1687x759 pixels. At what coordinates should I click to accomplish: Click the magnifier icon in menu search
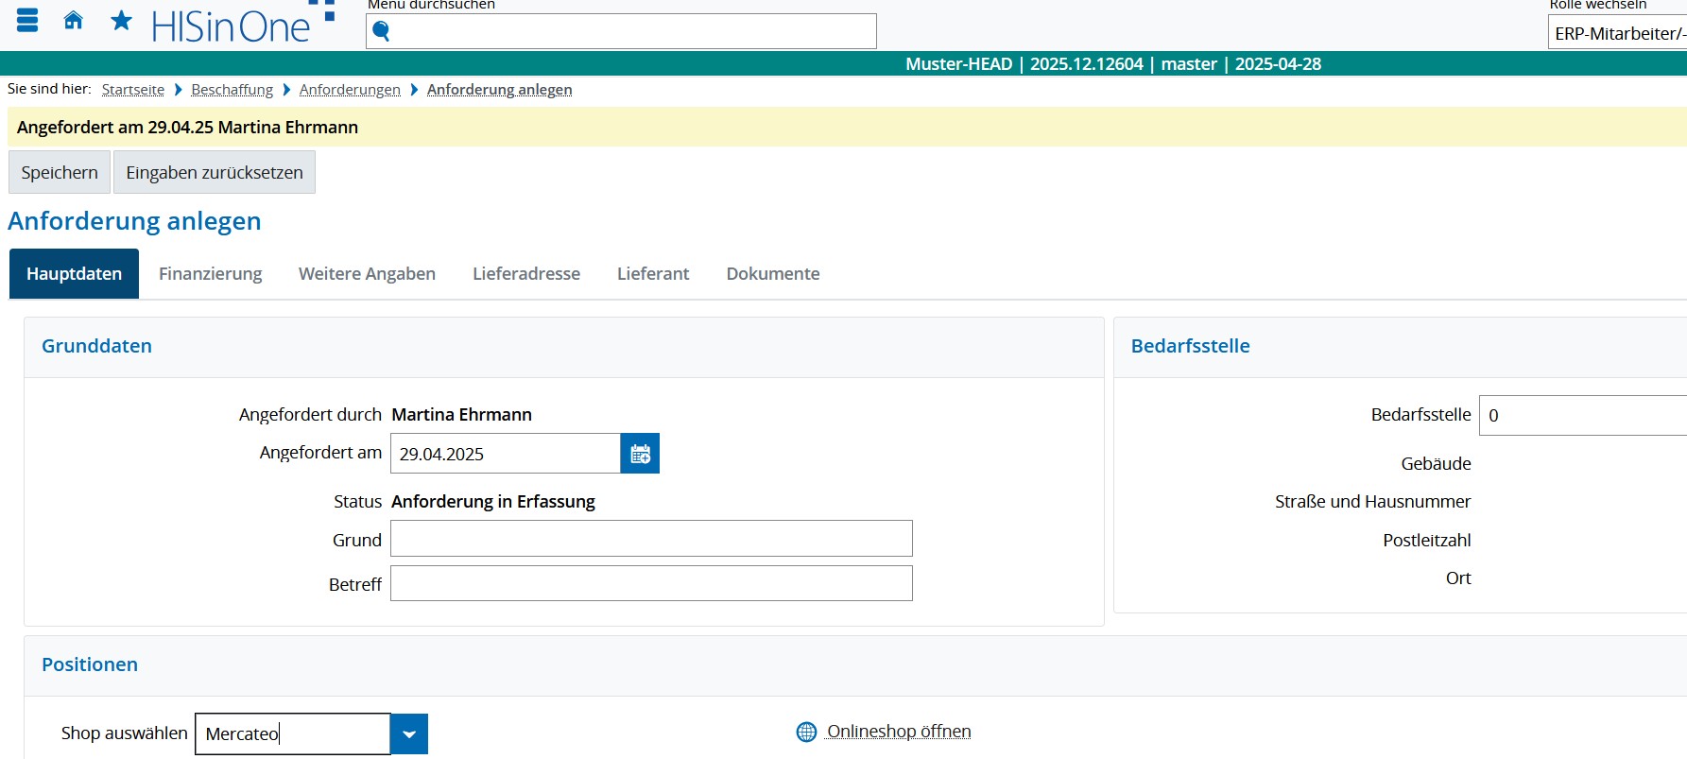point(382,31)
